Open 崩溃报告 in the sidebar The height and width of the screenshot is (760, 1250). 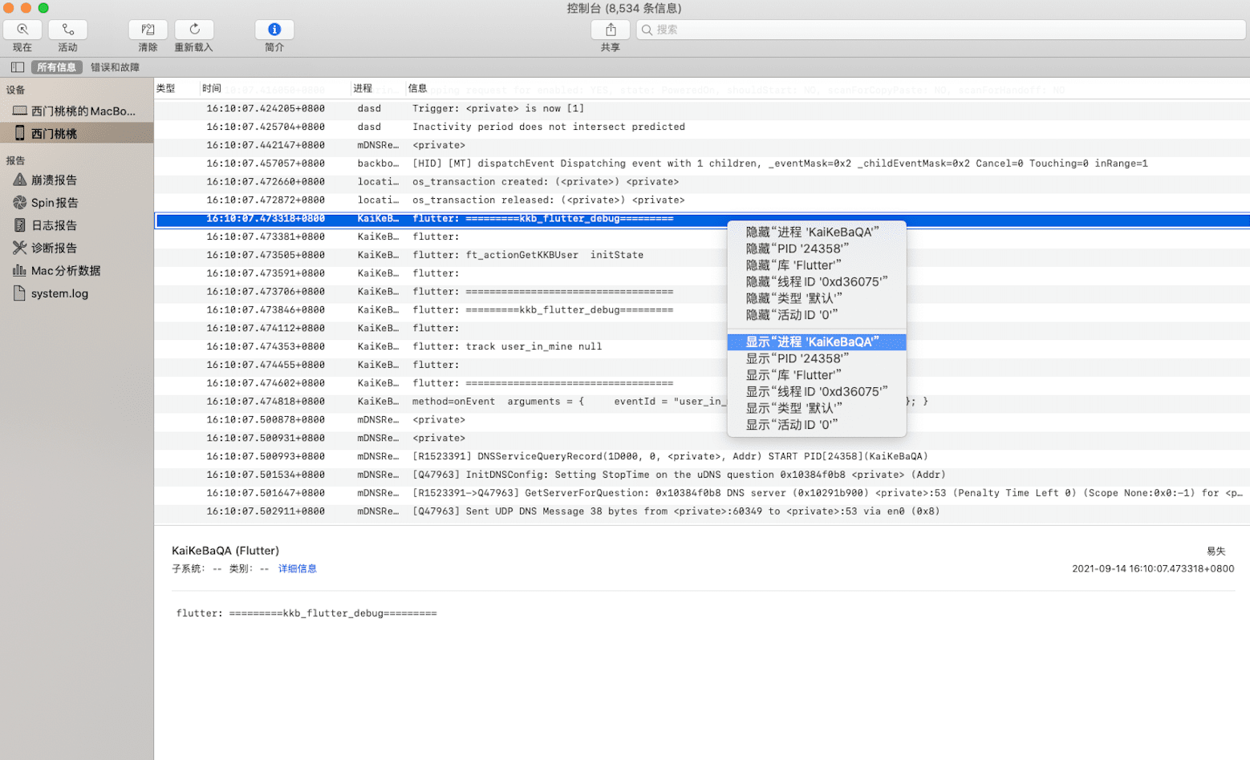54,180
